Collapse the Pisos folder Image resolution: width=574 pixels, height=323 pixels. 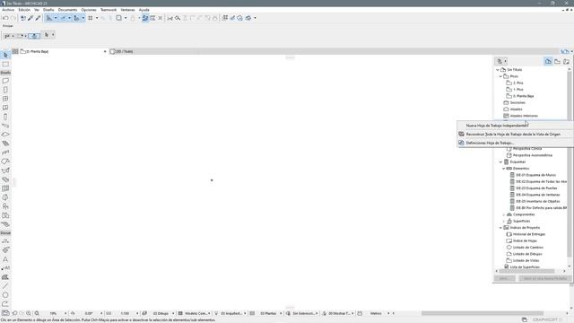point(500,76)
